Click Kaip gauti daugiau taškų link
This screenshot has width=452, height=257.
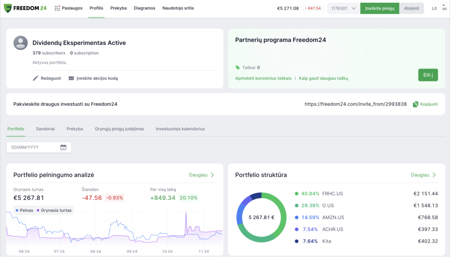click(324, 78)
